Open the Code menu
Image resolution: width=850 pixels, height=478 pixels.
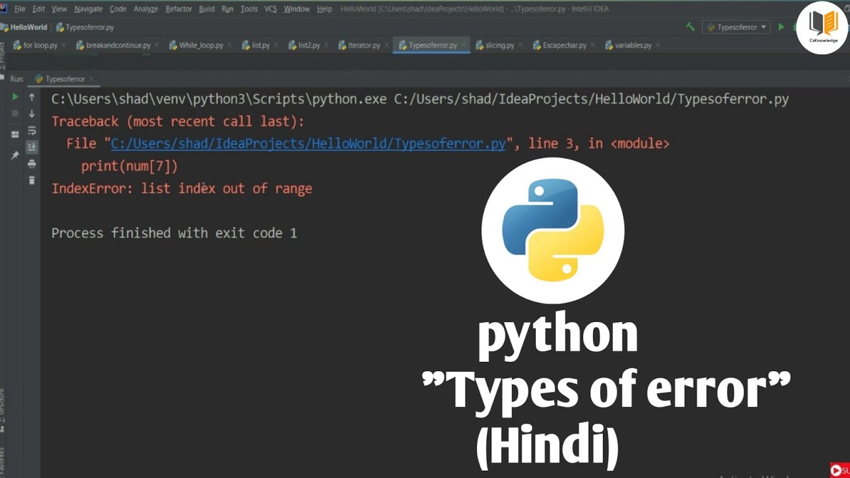tap(118, 9)
